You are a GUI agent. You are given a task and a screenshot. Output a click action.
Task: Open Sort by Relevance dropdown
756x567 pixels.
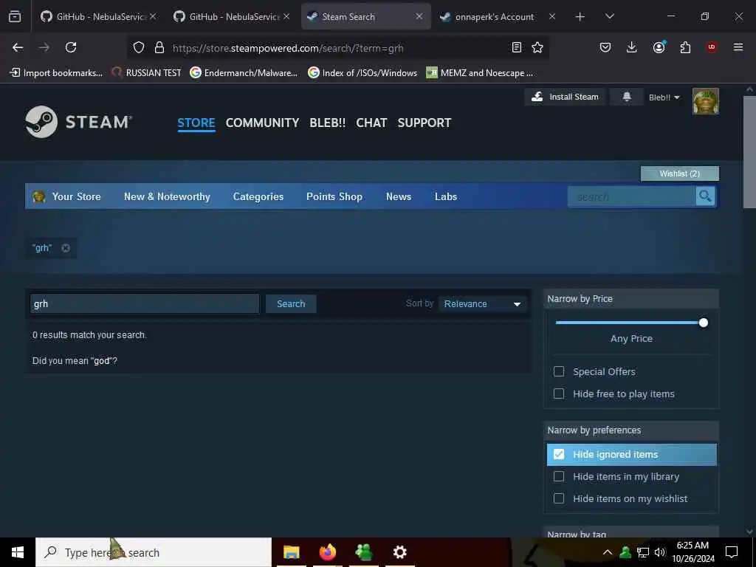(x=482, y=303)
